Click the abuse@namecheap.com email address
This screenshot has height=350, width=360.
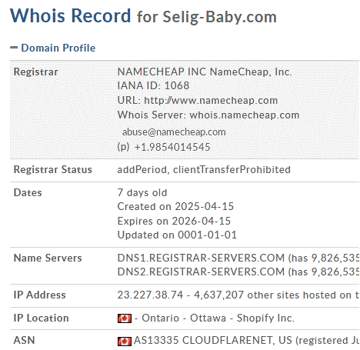174,132
